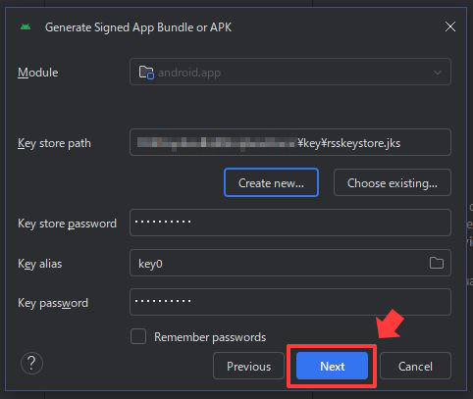Click the green Android logo in the title bar
Viewport: 473px width, 399px height.
coord(26,26)
